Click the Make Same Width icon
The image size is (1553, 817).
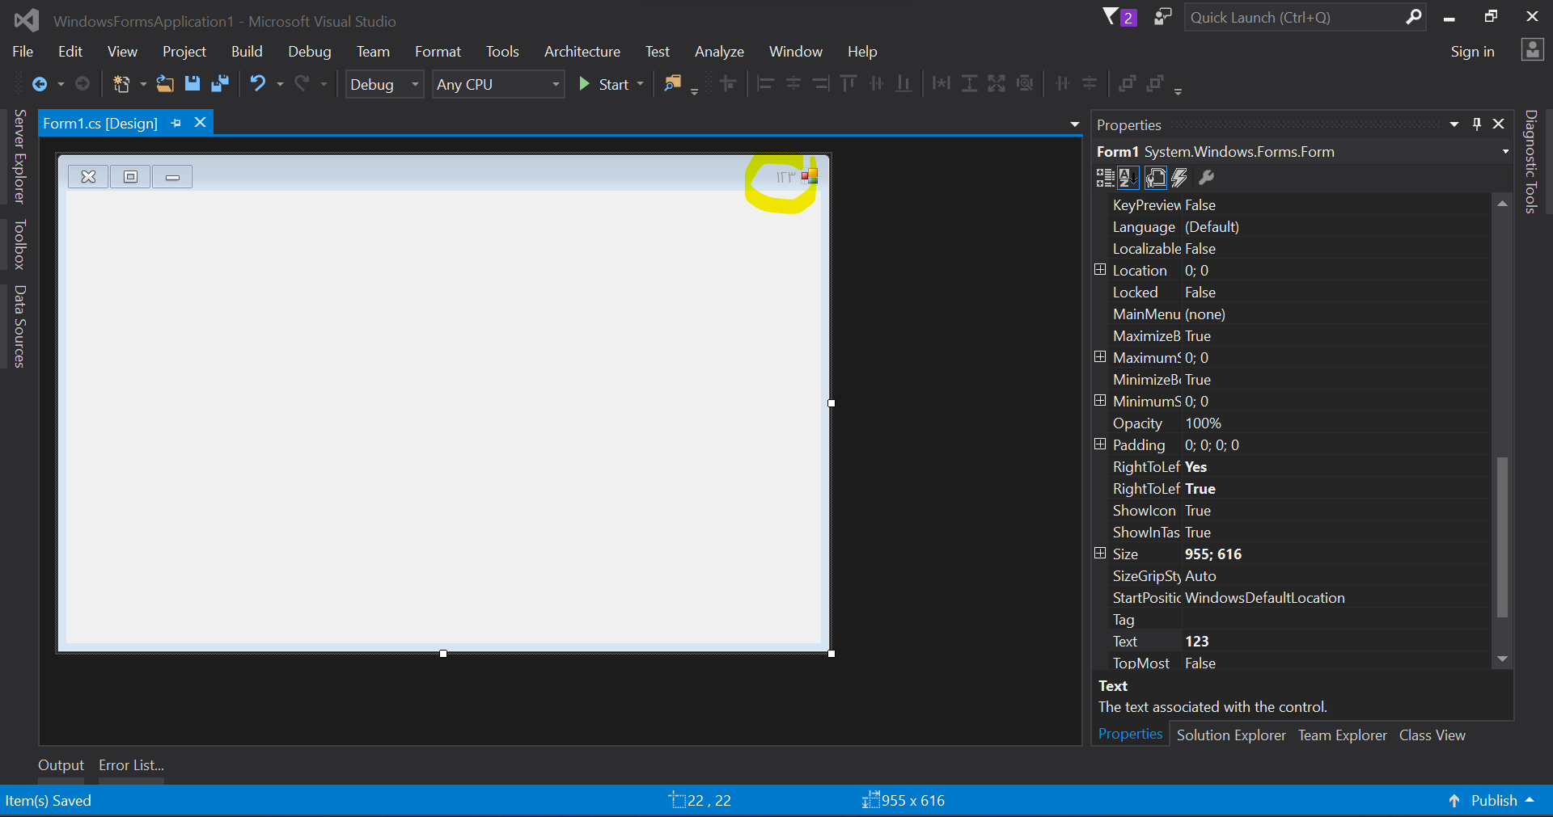(x=942, y=83)
